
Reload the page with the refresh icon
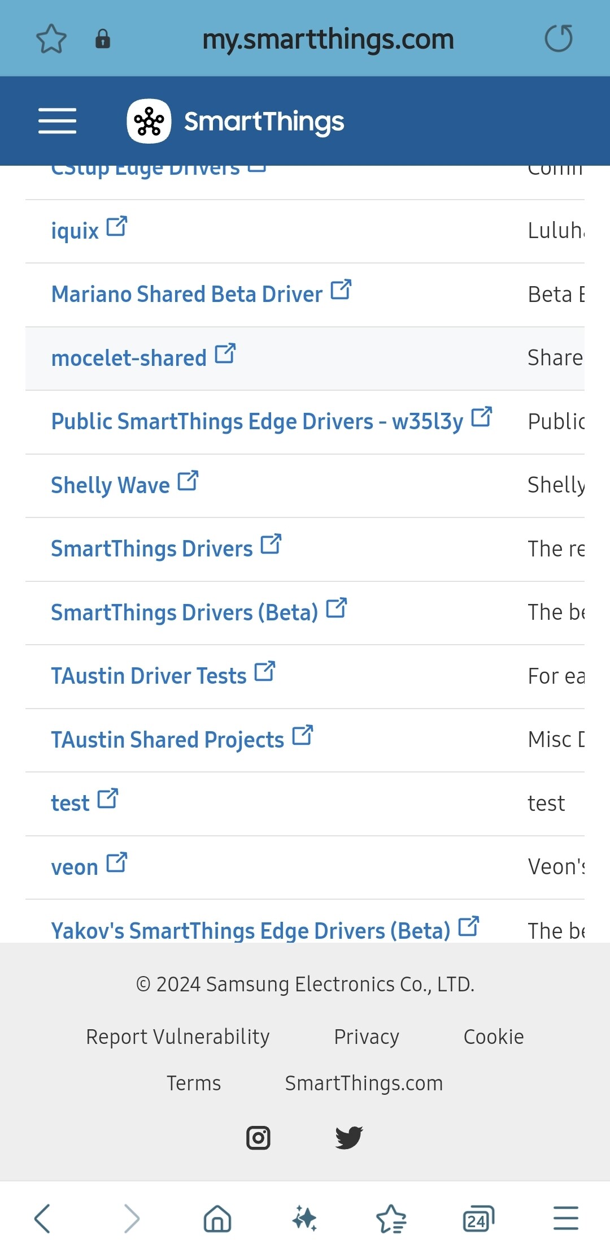[558, 39]
